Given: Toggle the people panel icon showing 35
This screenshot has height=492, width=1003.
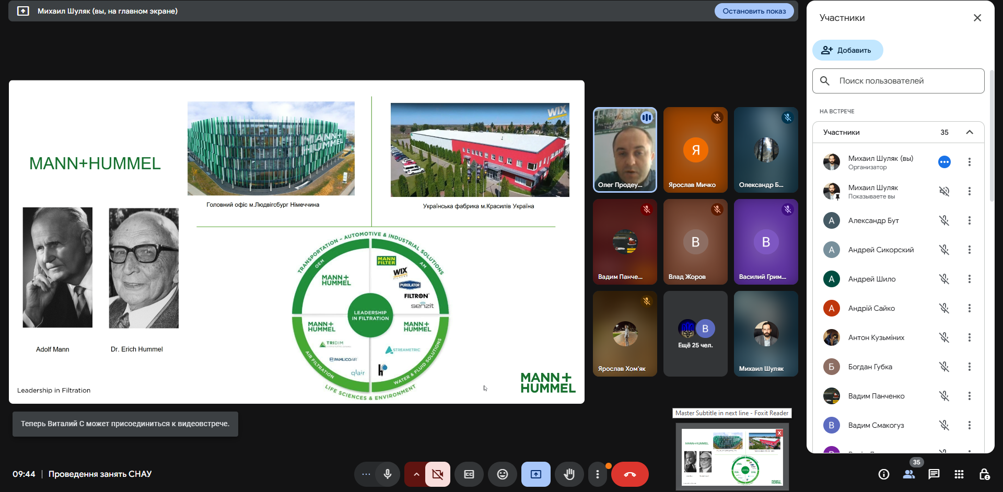Looking at the screenshot, I should pyautogui.click(x=909, y=474).
